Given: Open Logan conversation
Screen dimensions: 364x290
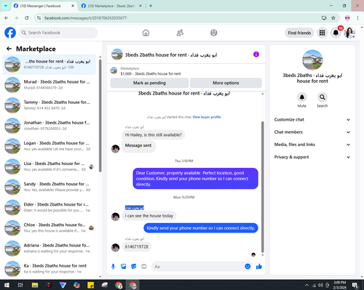Looking at the screenshot, I should 49,146.
